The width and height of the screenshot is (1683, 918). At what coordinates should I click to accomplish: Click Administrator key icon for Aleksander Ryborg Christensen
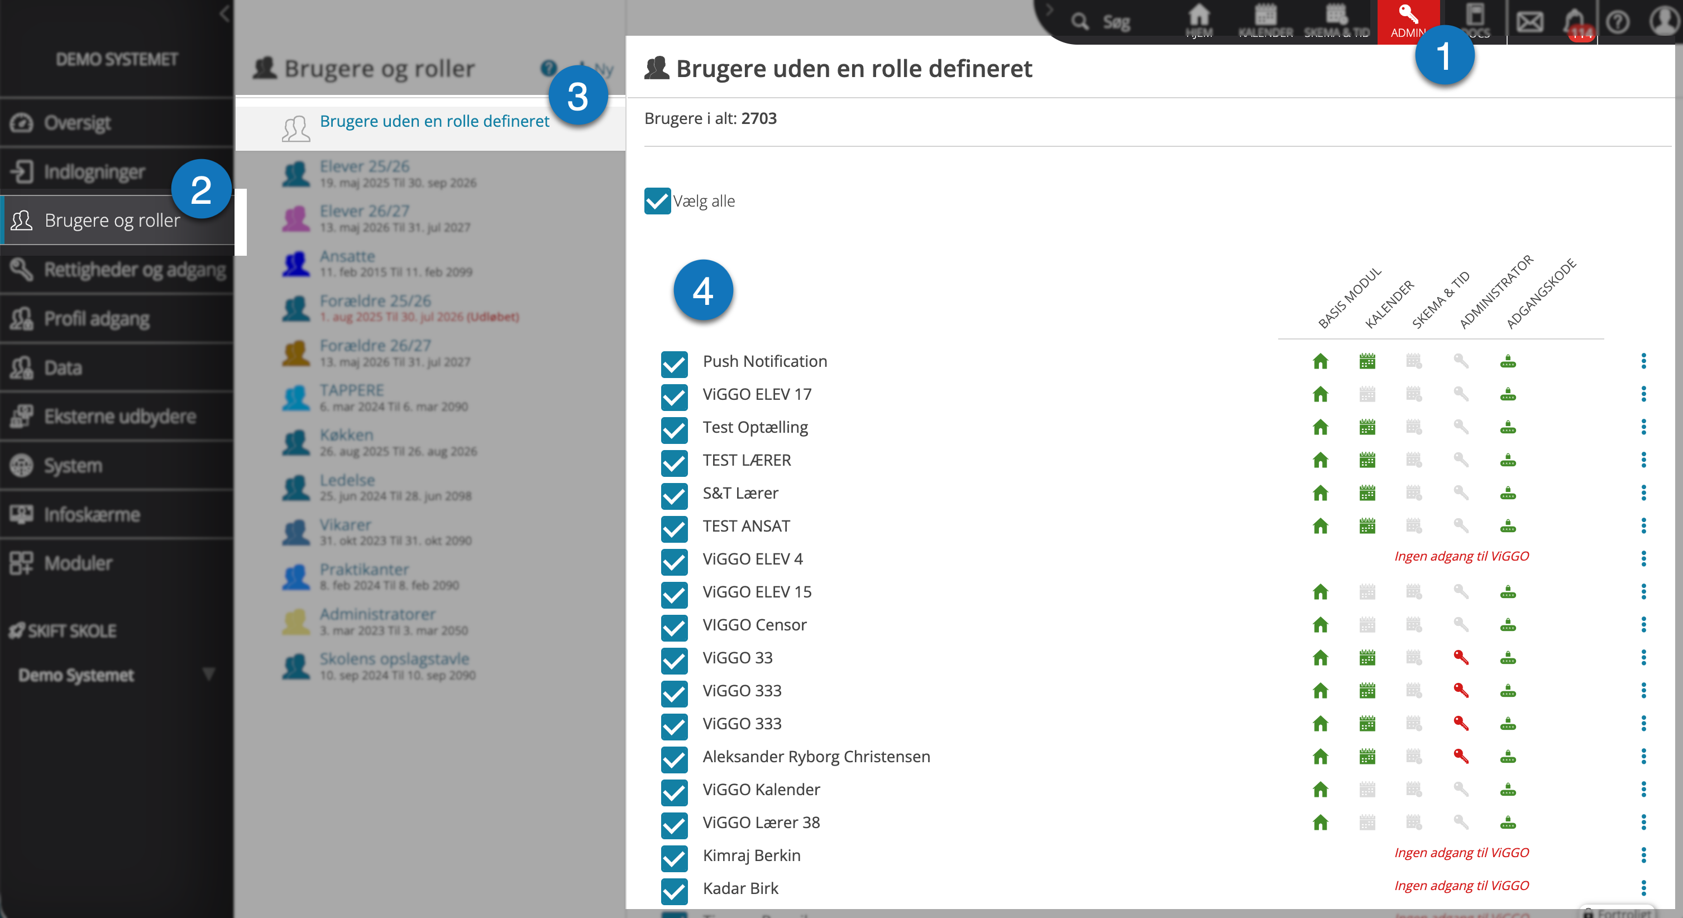pos(1461,757)
